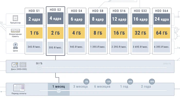Click the disk size slider handle

[39, 68]
